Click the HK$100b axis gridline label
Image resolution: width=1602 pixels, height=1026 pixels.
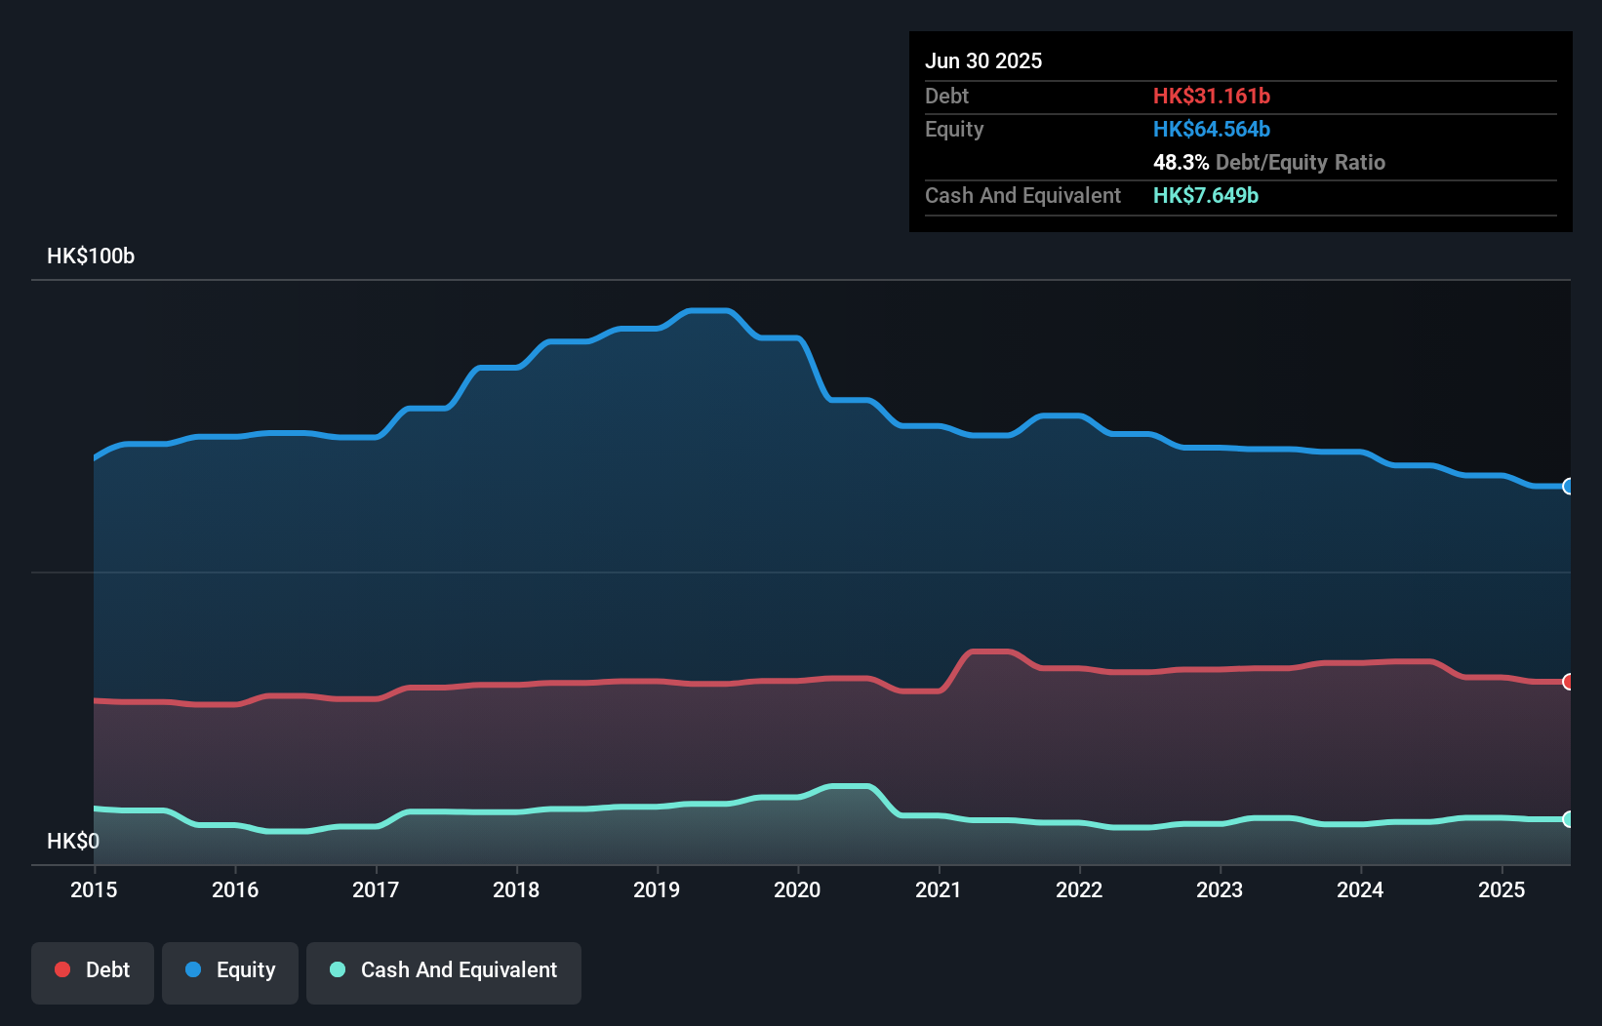(90, 256)
